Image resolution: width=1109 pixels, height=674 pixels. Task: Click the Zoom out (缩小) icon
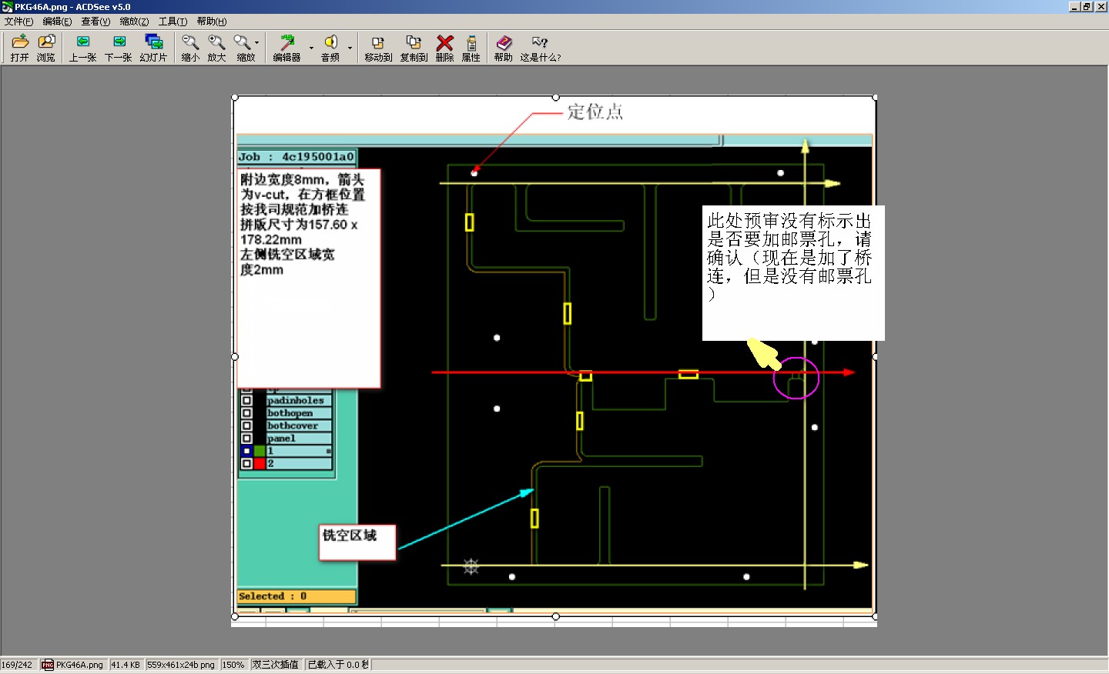190,47
